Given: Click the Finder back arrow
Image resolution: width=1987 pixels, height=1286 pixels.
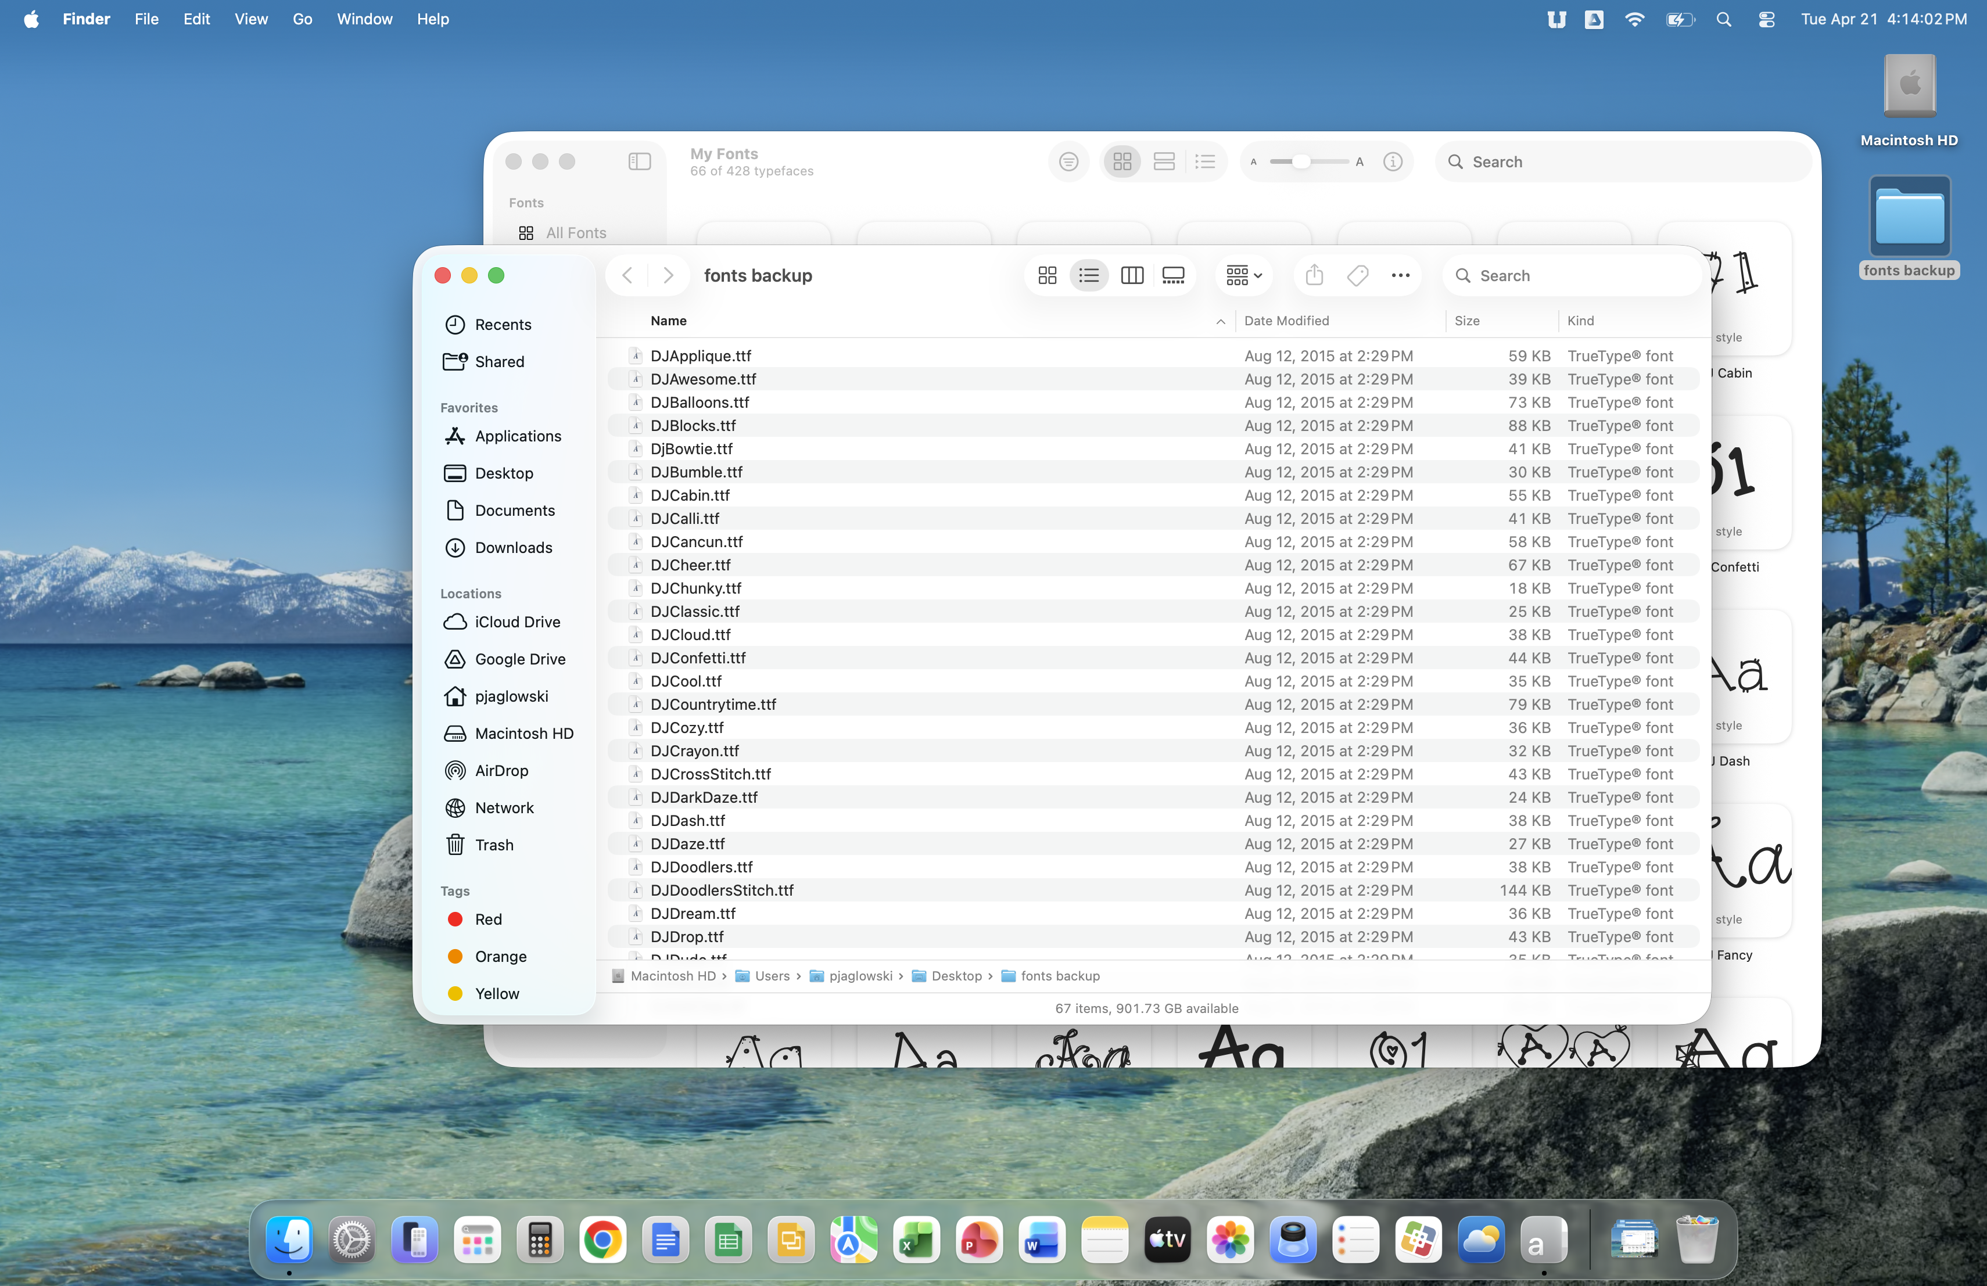Looking at the screenshot, I should point(628,275).
